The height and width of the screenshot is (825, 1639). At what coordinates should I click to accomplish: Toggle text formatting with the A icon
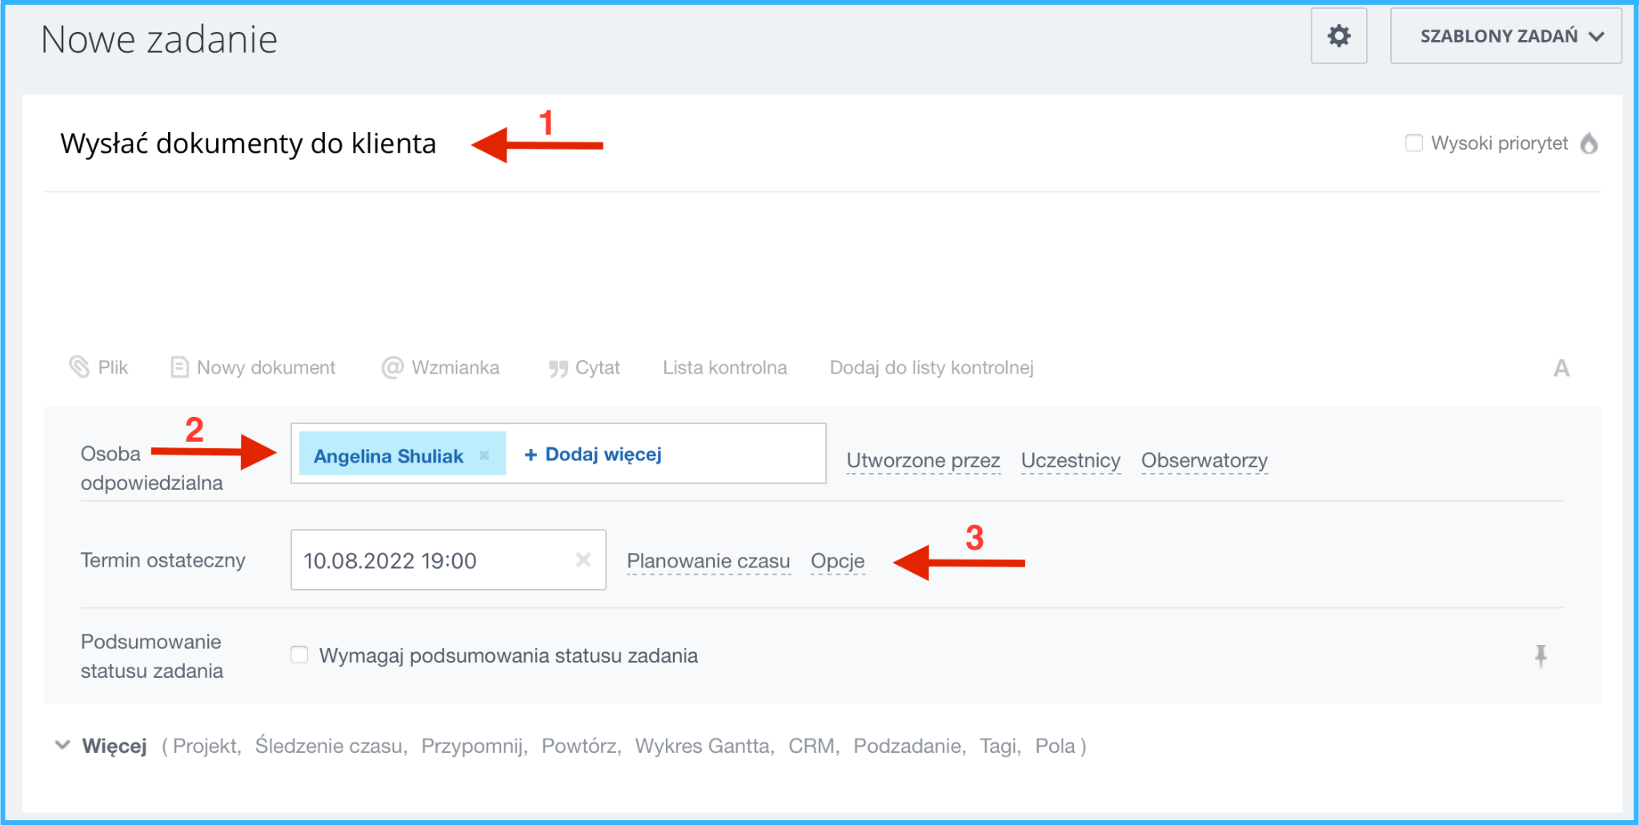point(1561,368)
